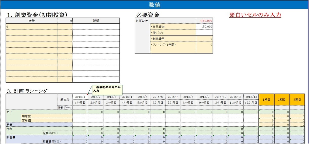Click the 6か月目 cell
Screen dimensions: 309x144
(158, 102)
